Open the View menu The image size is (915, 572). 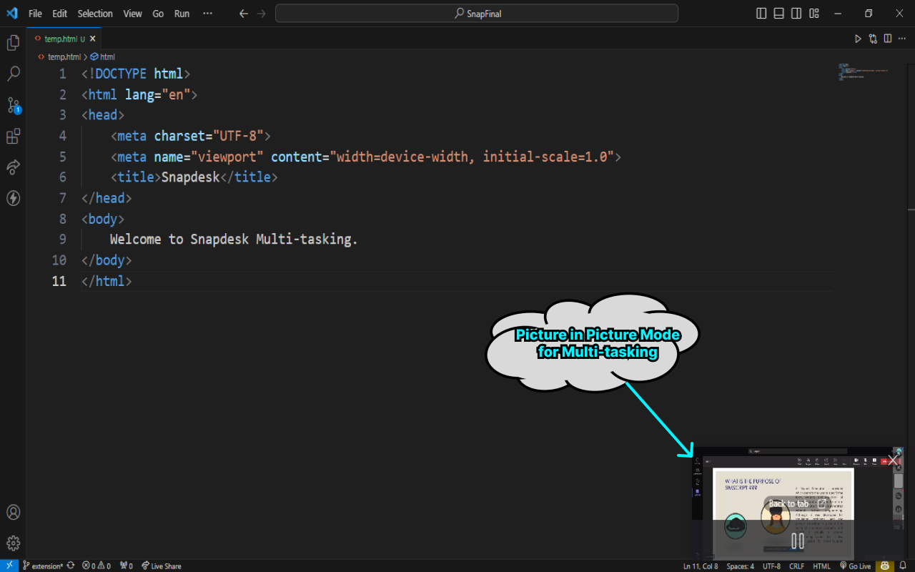coord(132,14)
